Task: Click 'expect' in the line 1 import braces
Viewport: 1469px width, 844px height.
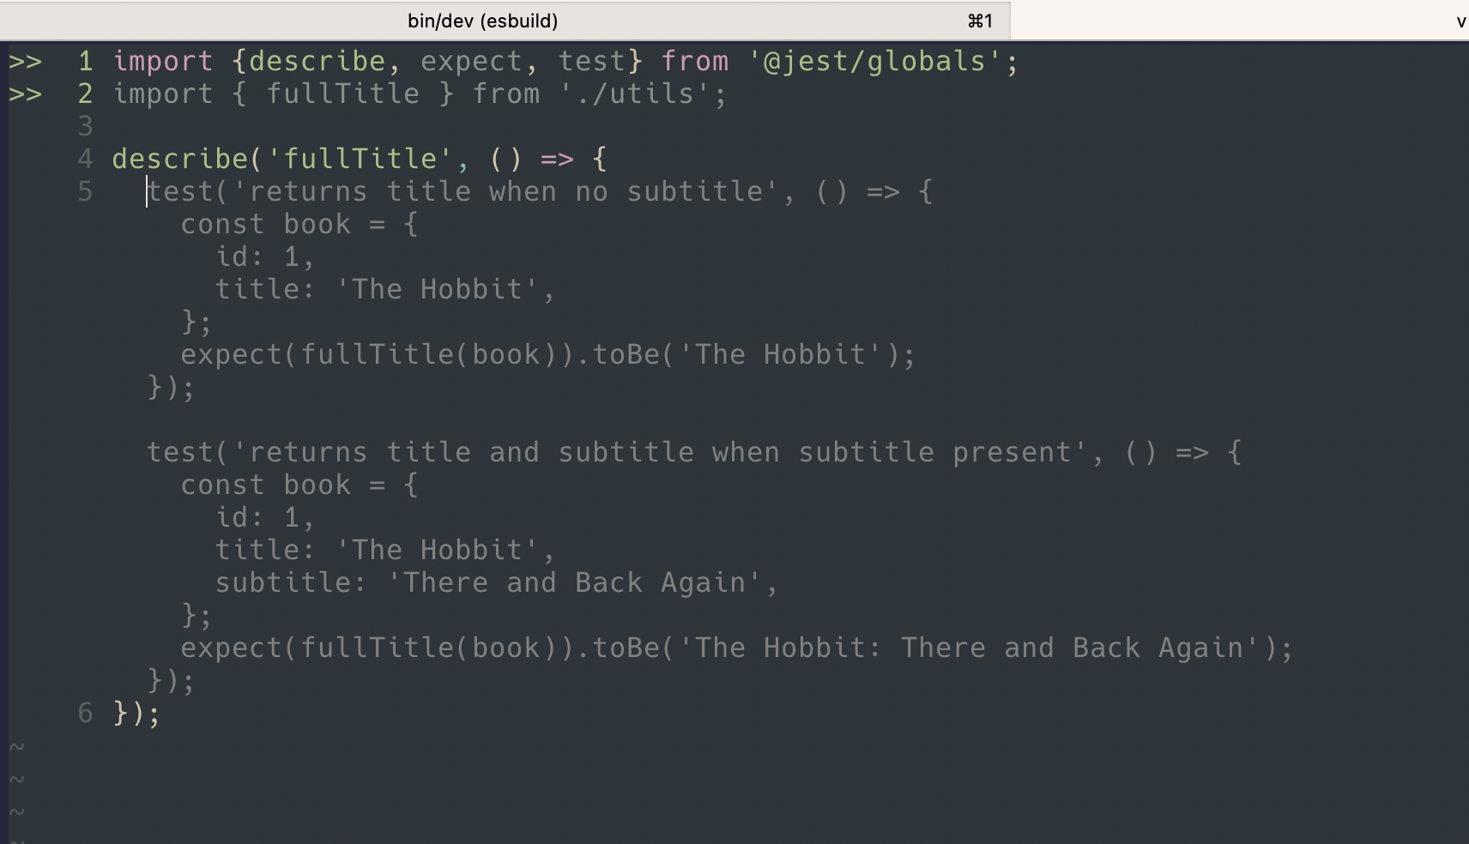Action: pyautogui.click(x=470, y=62)
